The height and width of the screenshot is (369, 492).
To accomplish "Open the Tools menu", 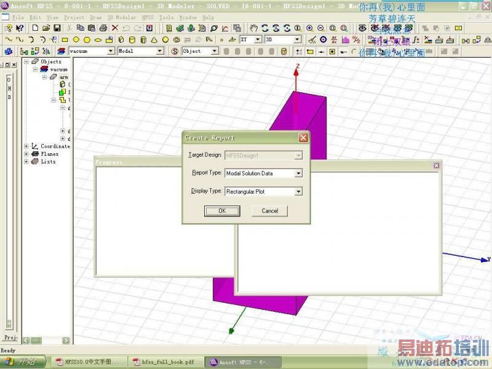I will [x=166, y=18].
